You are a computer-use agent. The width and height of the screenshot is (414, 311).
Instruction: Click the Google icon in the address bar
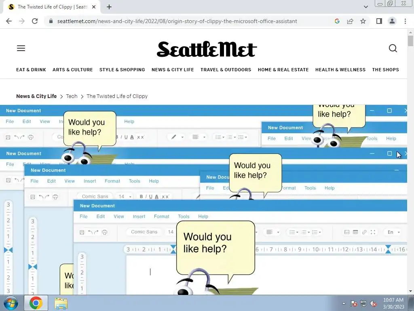point(337,21)
